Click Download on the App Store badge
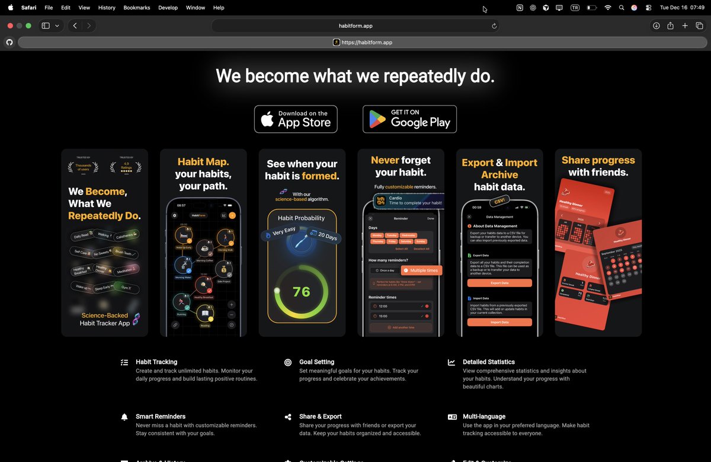Viewport: 711px width, 462px height. pyautogui.click(x=296, y=119)
